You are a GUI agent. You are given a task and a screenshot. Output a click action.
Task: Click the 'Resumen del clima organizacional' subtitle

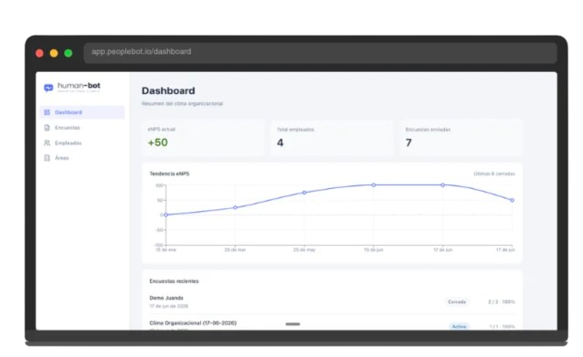tap(182, 104)
